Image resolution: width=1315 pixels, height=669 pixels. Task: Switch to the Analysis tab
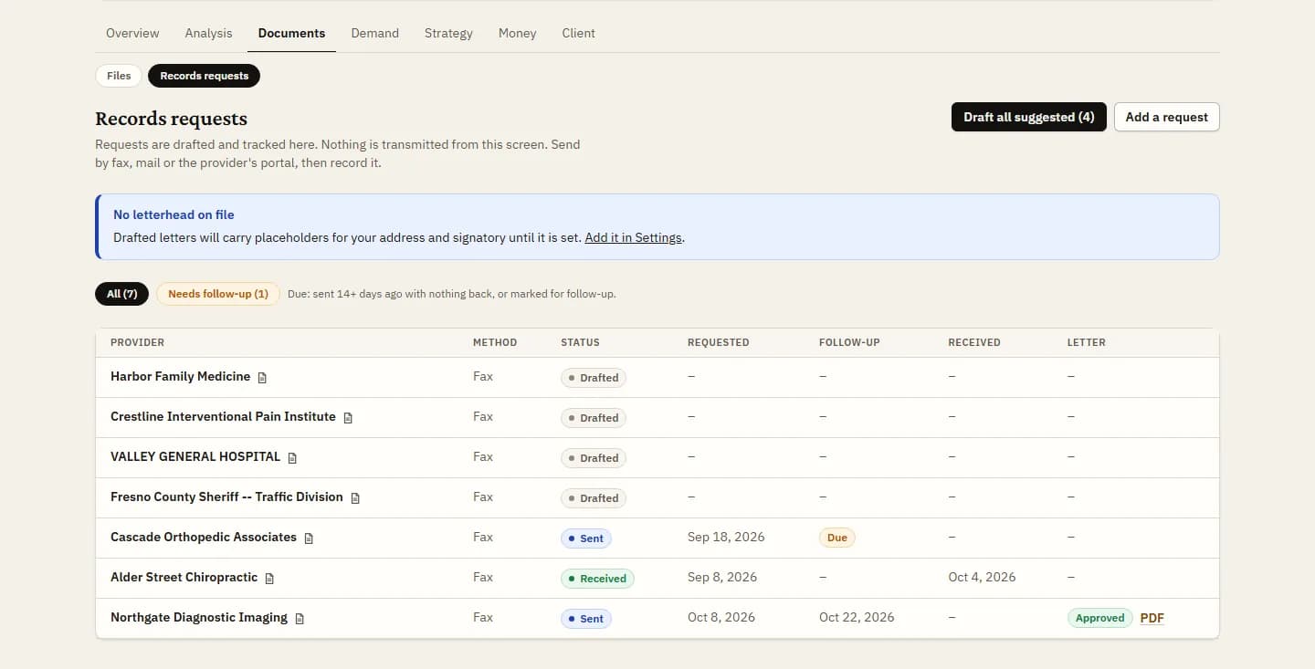[208, 33]
